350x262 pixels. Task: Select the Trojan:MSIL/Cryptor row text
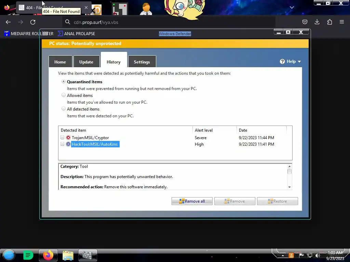point(90,138)
